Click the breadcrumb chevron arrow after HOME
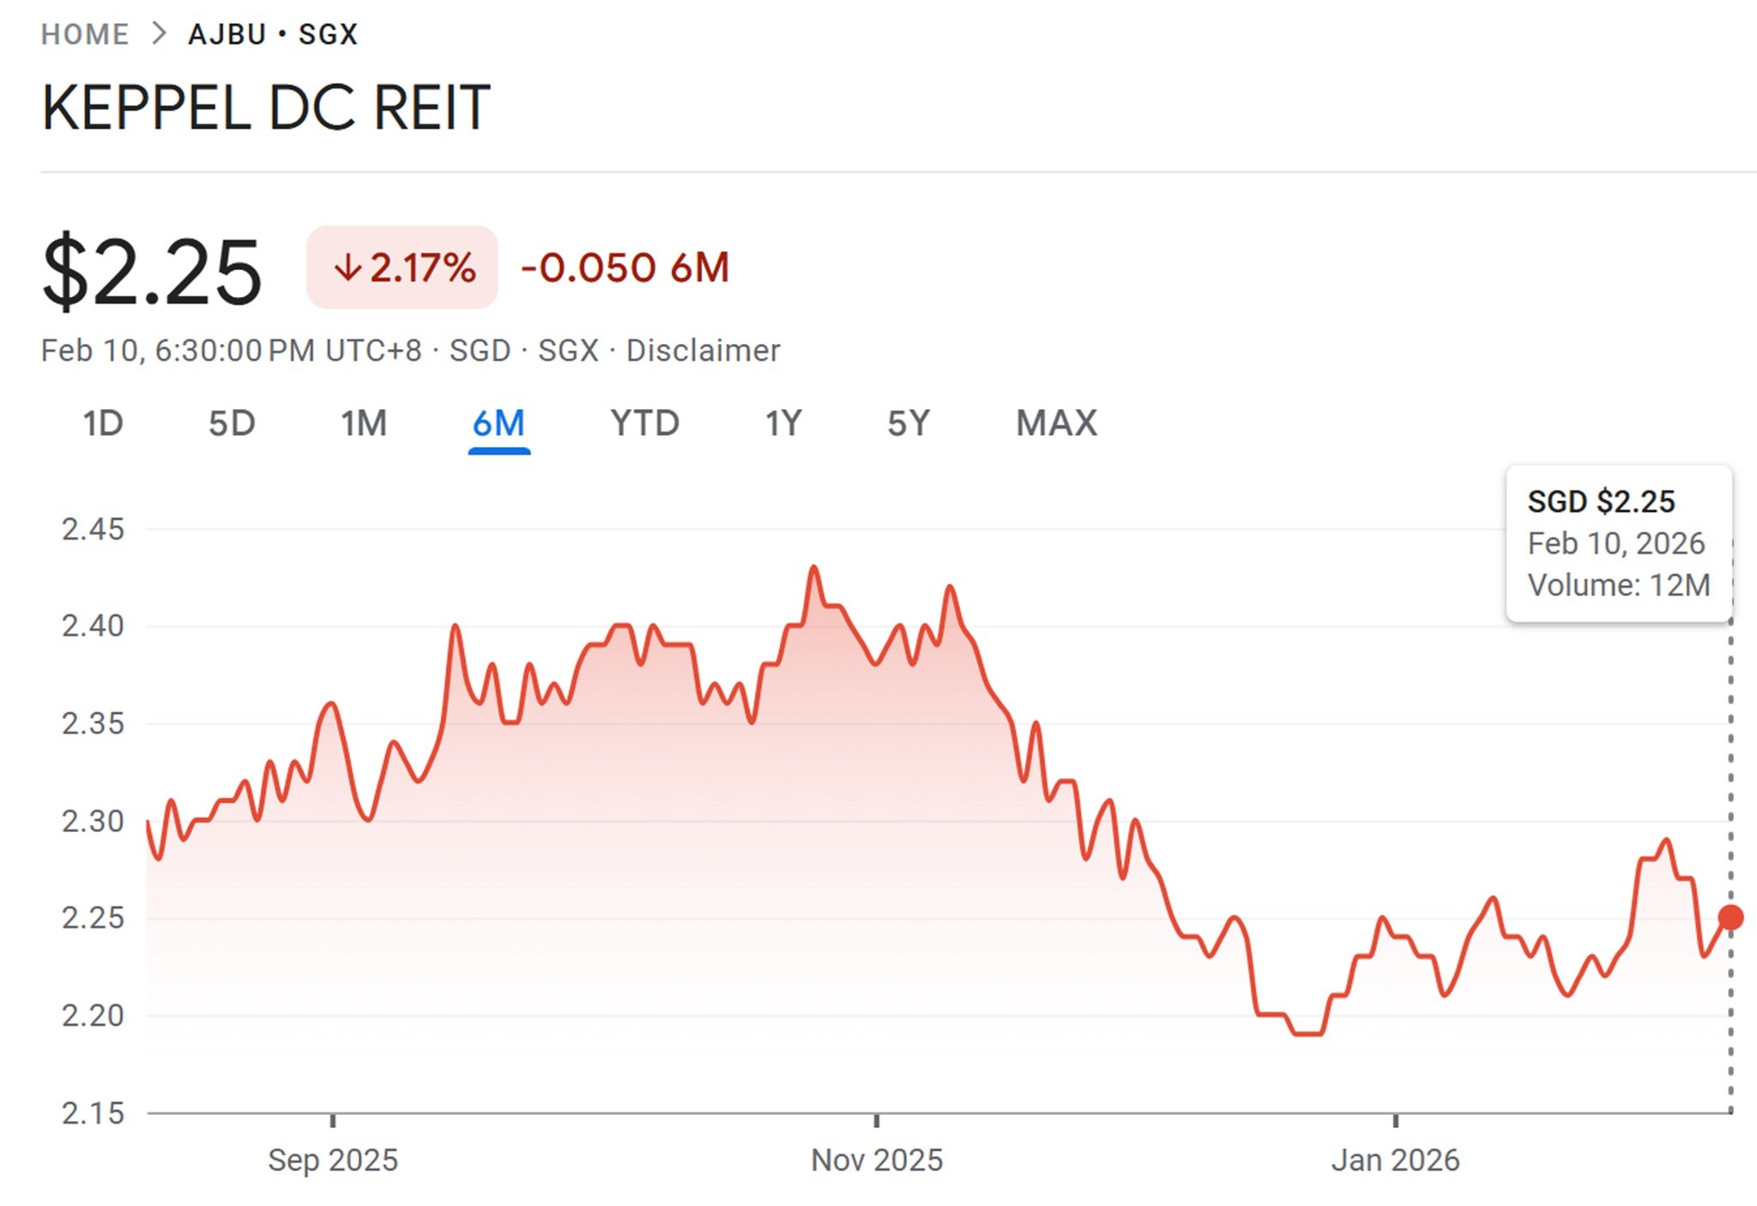1757x1206 pixels. point(159,34)
